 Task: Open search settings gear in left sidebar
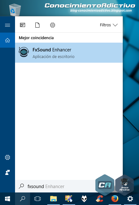point(8,157)
